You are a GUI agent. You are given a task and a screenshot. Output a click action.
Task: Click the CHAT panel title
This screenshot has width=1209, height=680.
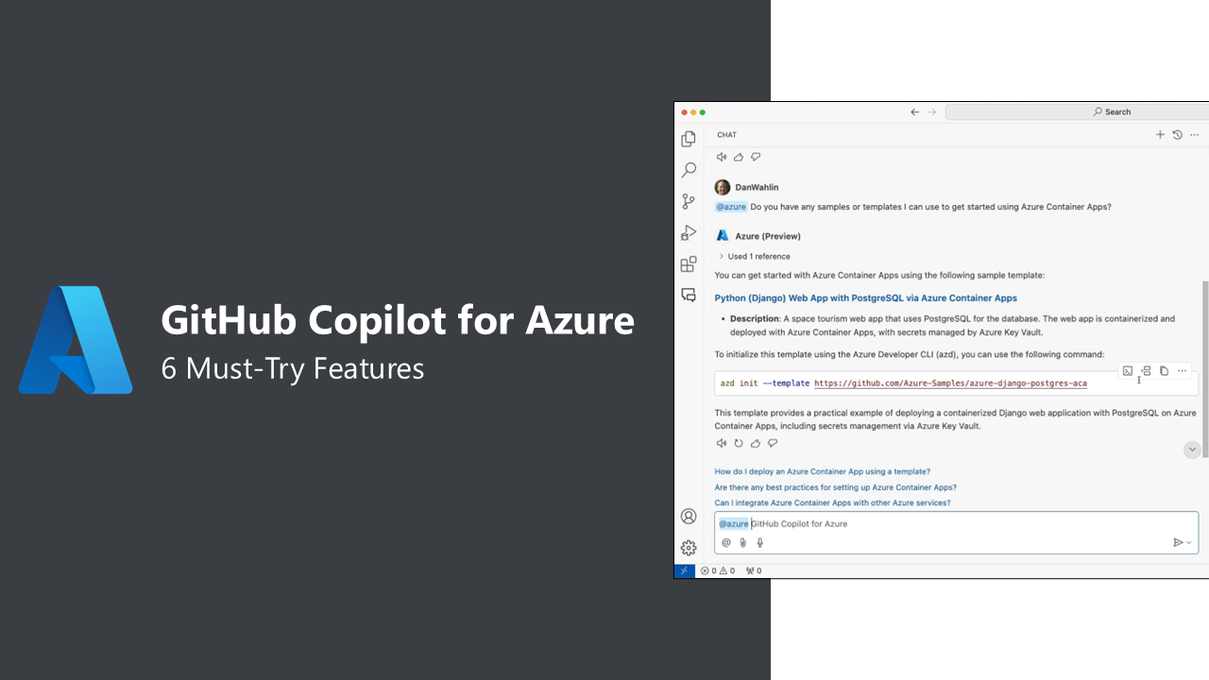point(727,135)
